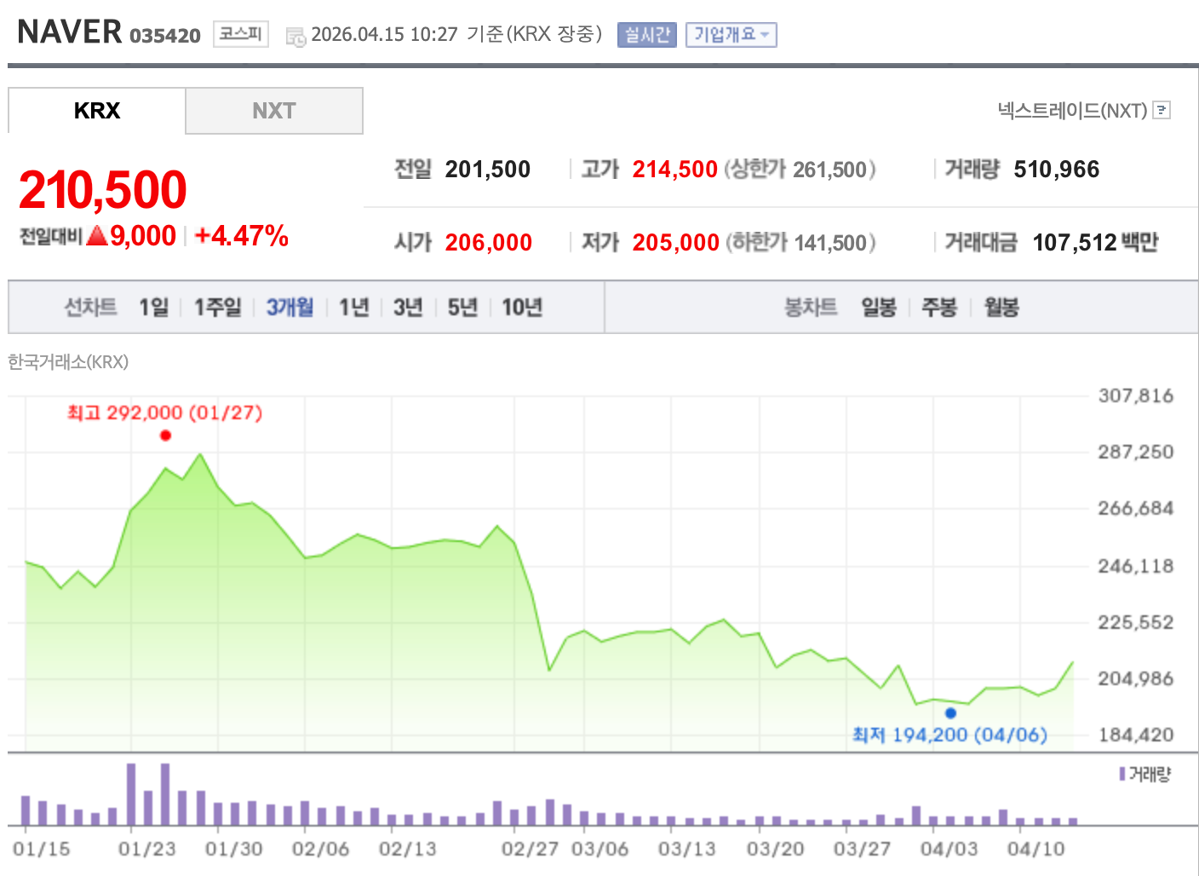This screenshot has width=1199, height=876.
Task: Click the 거래량 legend icon
Action: point(1122,773)
